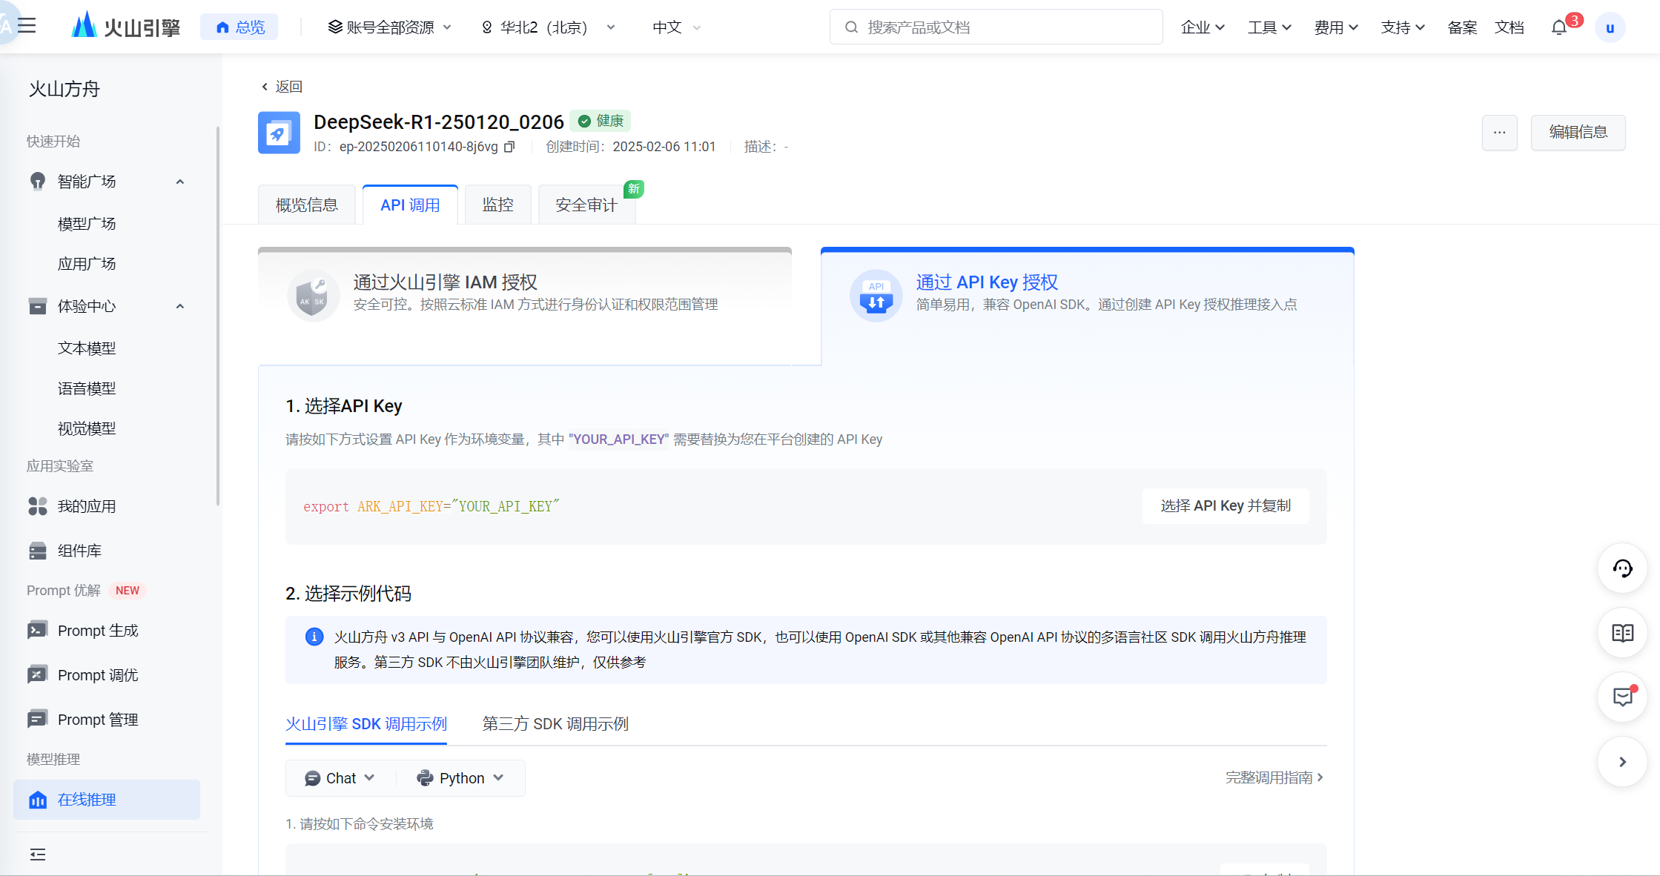Click the 组件库 icon
Image resolution: width=1660 pixels, height=876 pixels.
pos(38,551)
